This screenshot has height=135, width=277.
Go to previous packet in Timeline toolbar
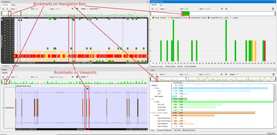72,77
